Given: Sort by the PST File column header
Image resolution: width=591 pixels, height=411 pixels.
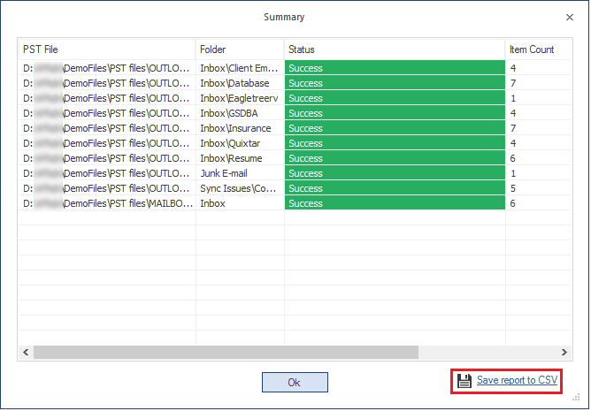Looking at the screenshot, I should [x=107, y=49].
